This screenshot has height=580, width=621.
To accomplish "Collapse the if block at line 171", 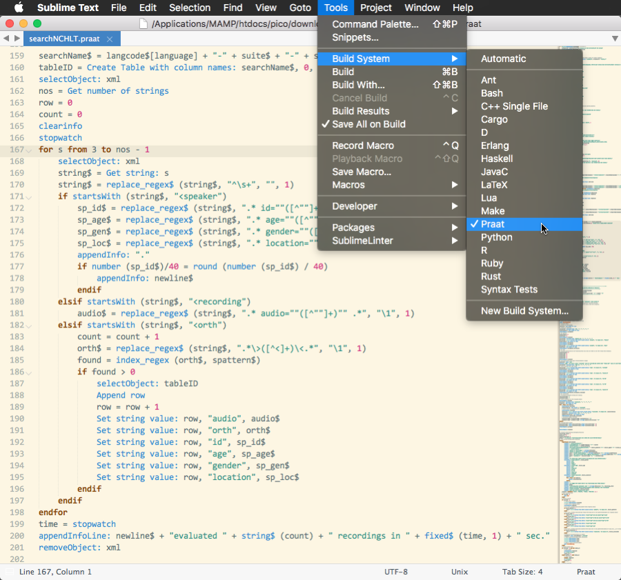I will (28, 197).
